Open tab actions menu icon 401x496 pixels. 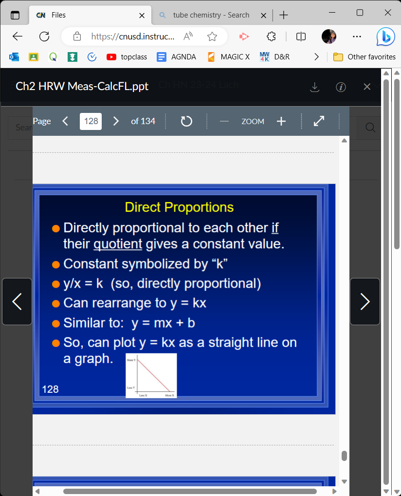click(x=15, y=15)
